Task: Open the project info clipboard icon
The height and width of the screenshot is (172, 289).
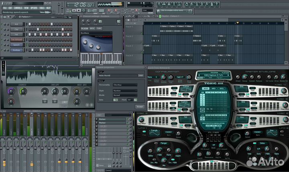Action: [212, 4]
